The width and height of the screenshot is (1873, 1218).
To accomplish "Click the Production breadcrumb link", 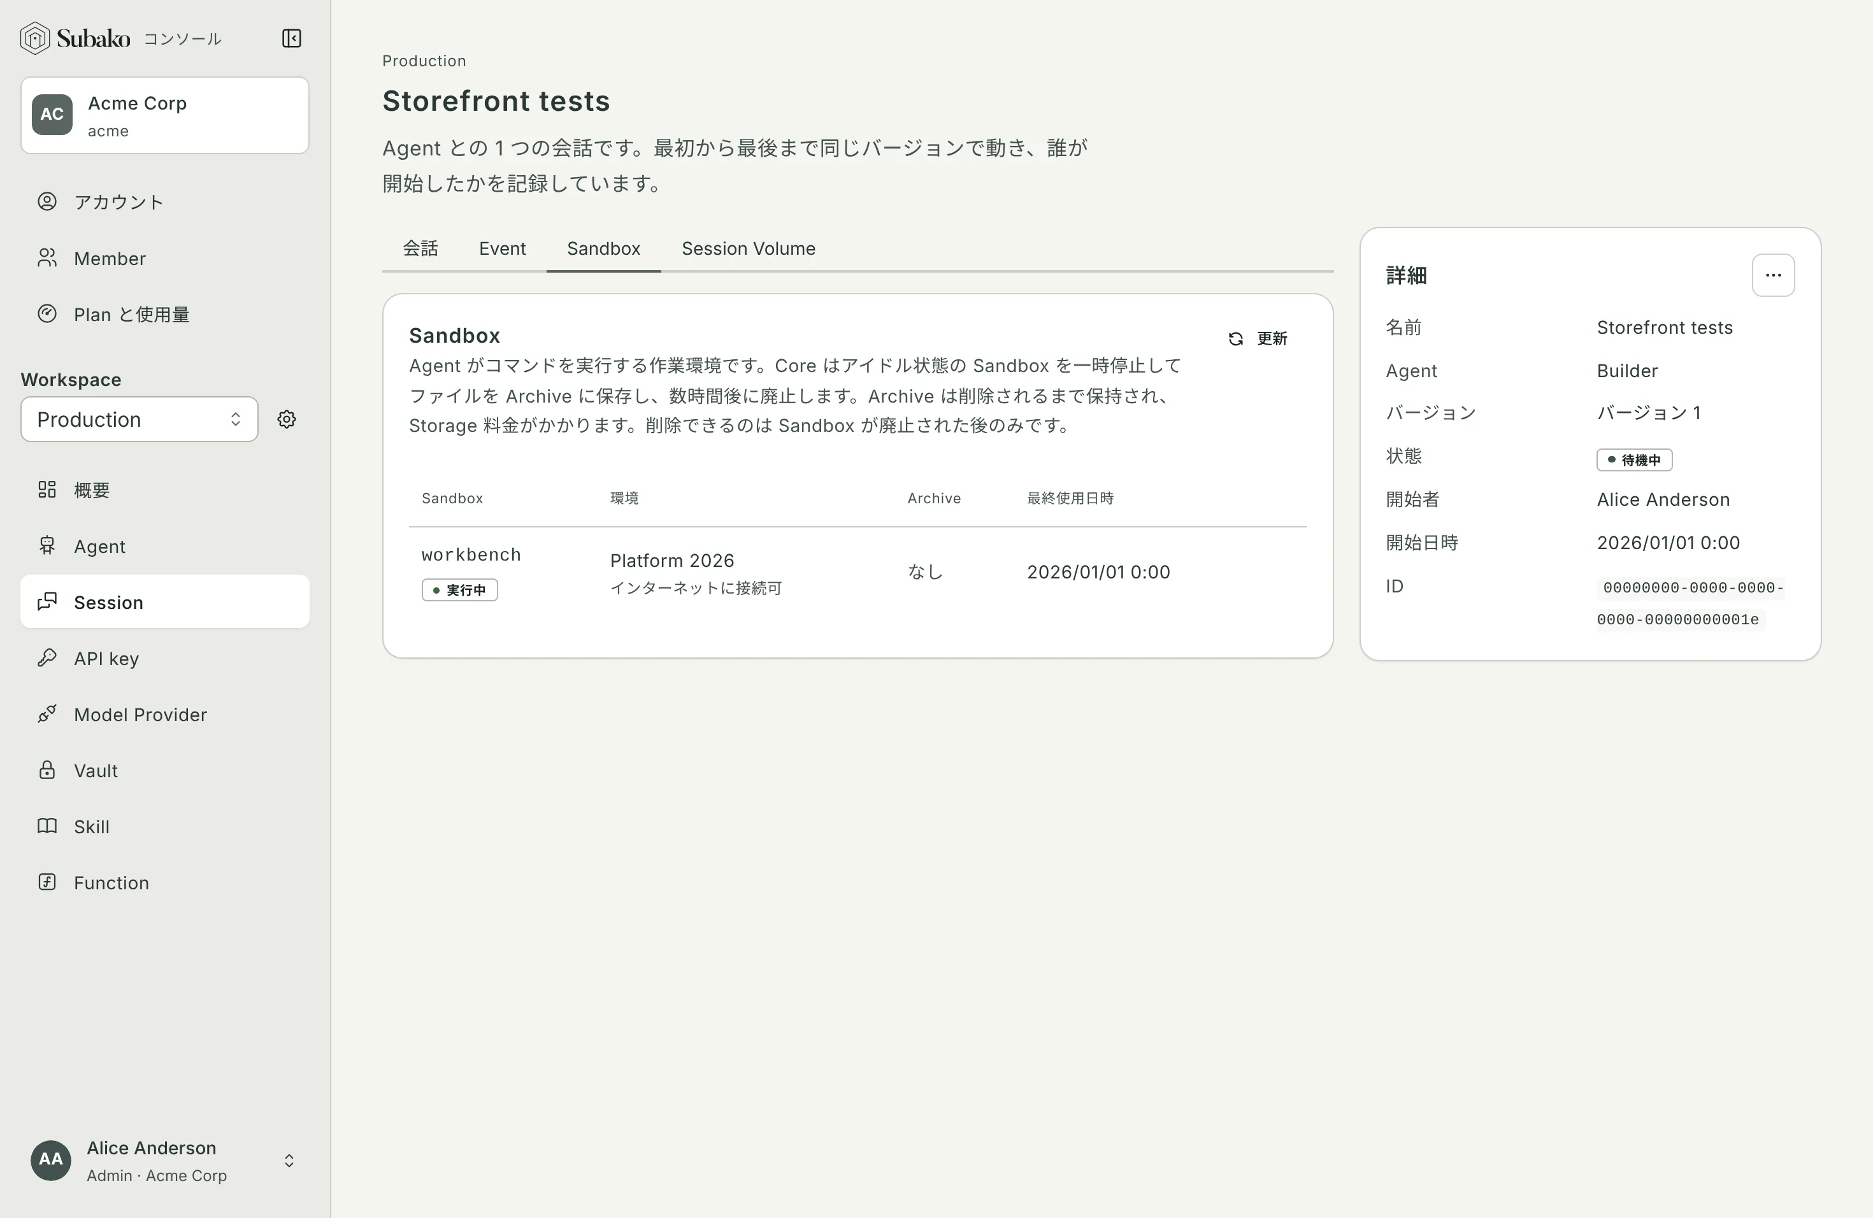I will tap(424, 61).
